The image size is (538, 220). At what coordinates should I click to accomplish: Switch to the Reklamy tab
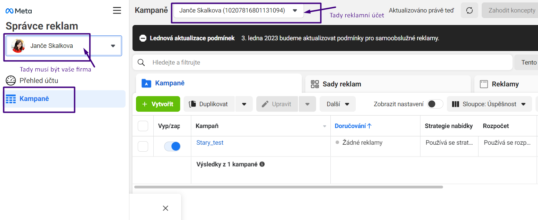click(506, 84)
